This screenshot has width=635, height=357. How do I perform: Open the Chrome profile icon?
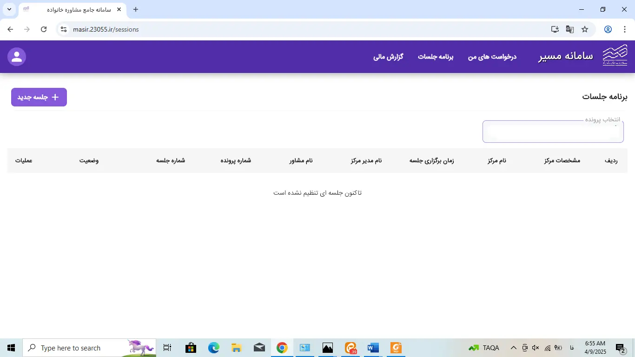pos(608,29)
